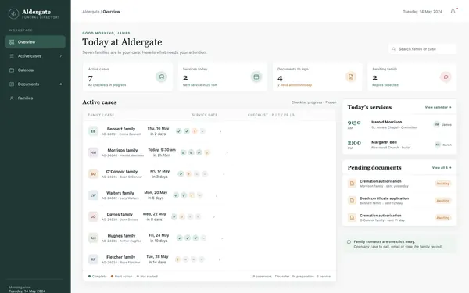Click the Active cases bookmark icon

[162, 77]
